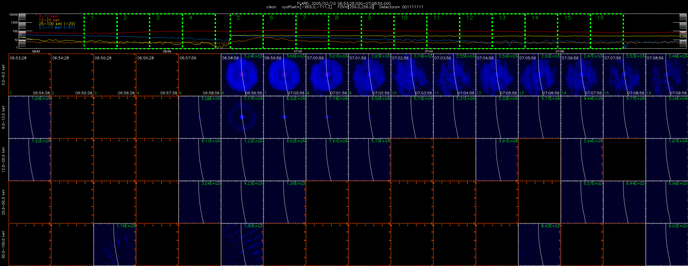Viewport: 688px width, 266px height.
Task: Click the 07:08 time axis label
Action: coord(559,52)
